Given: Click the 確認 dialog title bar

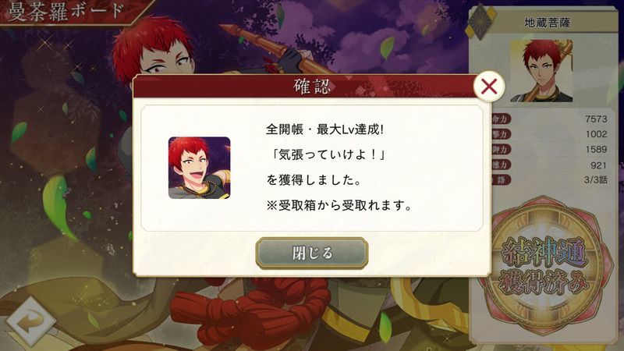Looking at the screenshot, I should pos(311,86).
